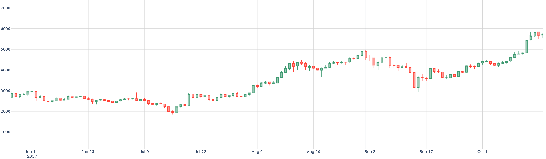Click the large red candle before Sep 17
Viewport: 546px width, 159px height.
click(414, 80)
